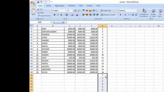The height and width of the screenshot is (92, 164).
Task: Toggle underline formatting
Action: [61, 15]
